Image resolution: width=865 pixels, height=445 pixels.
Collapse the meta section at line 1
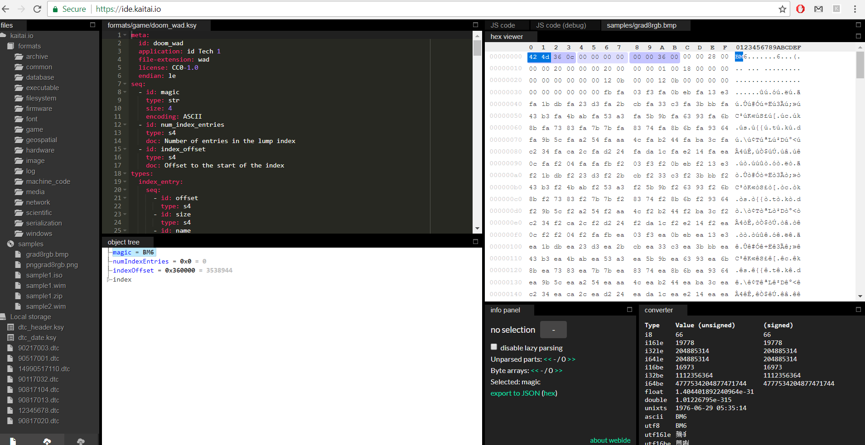125,35
